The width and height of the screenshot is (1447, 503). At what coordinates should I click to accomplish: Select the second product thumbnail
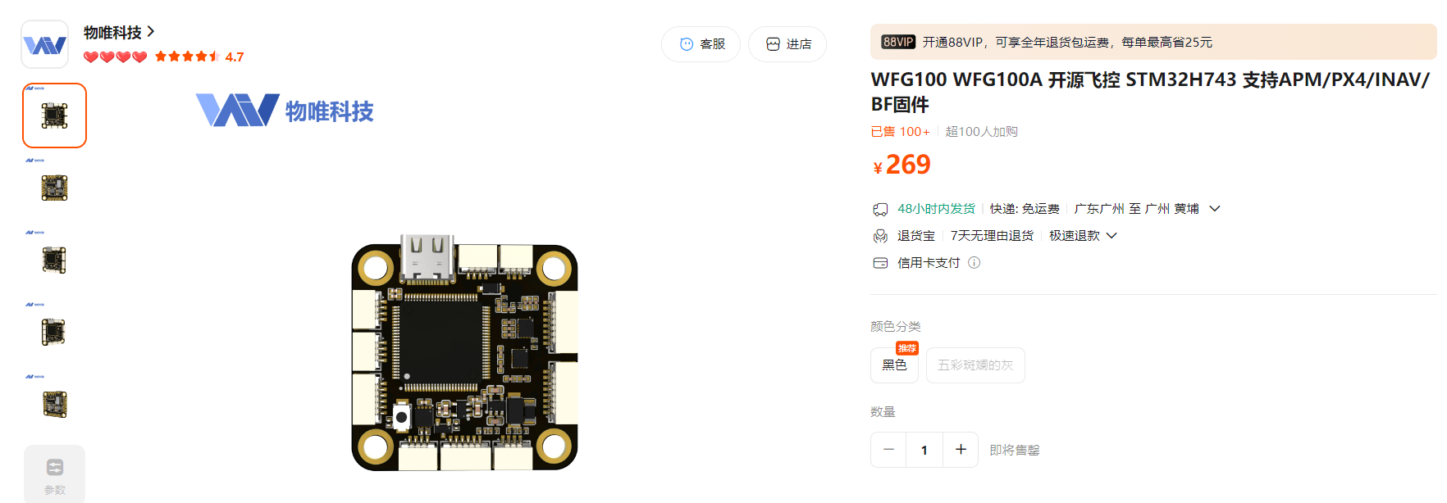(x=54, y=188)
